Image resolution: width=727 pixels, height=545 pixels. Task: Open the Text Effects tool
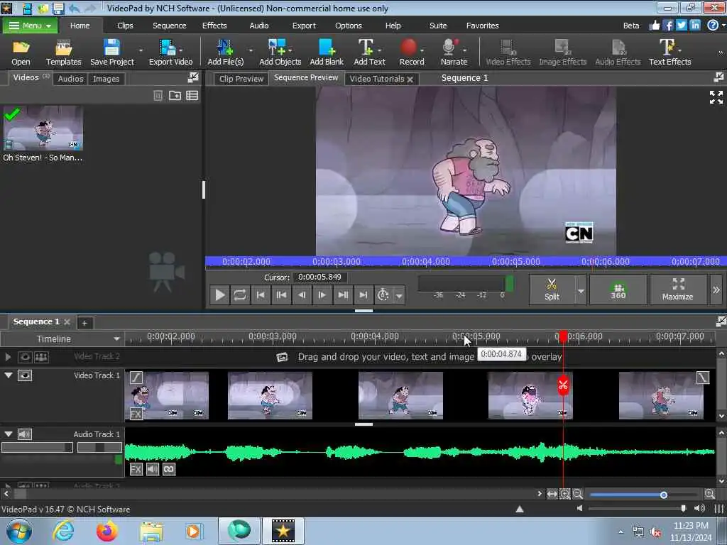coord(669,52)
